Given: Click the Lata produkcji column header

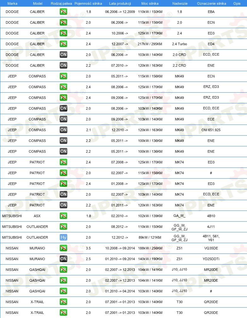Looking at the screenshot, I should pyautogui.click(x=120, y=3).
